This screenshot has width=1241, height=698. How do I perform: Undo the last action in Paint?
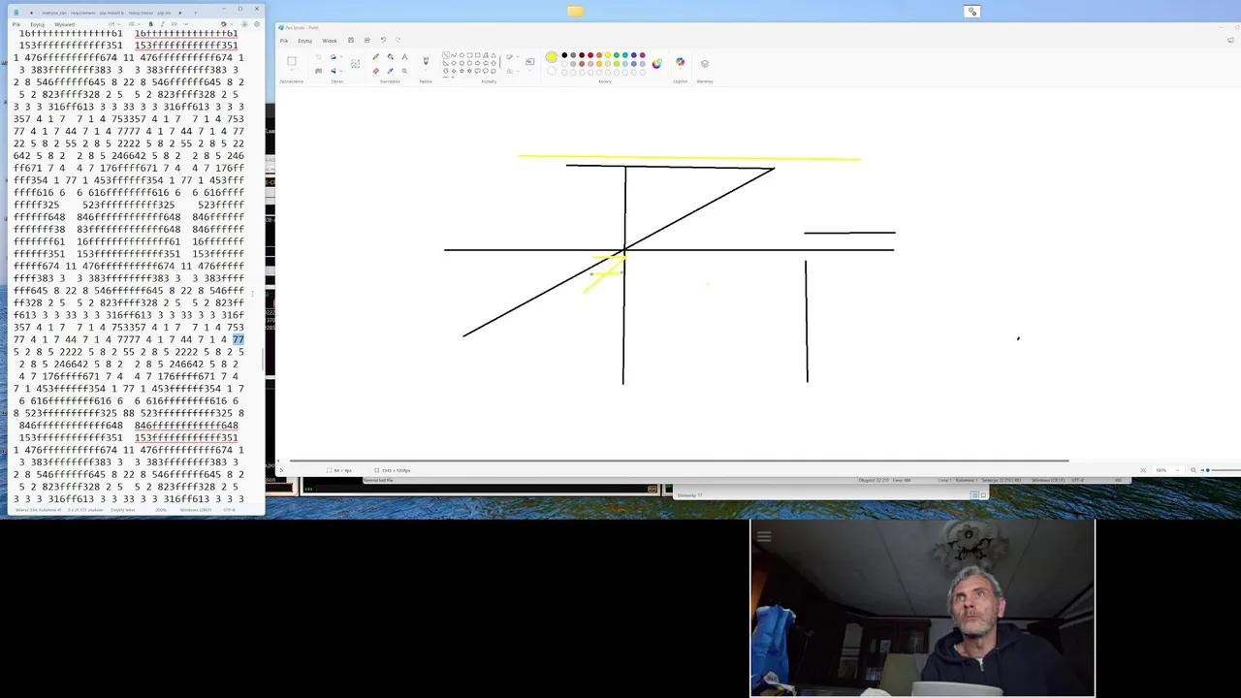click(x=383, y=41)
